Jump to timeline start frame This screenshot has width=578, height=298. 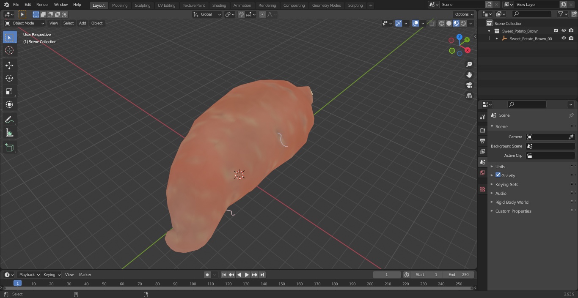click(224, 275)
